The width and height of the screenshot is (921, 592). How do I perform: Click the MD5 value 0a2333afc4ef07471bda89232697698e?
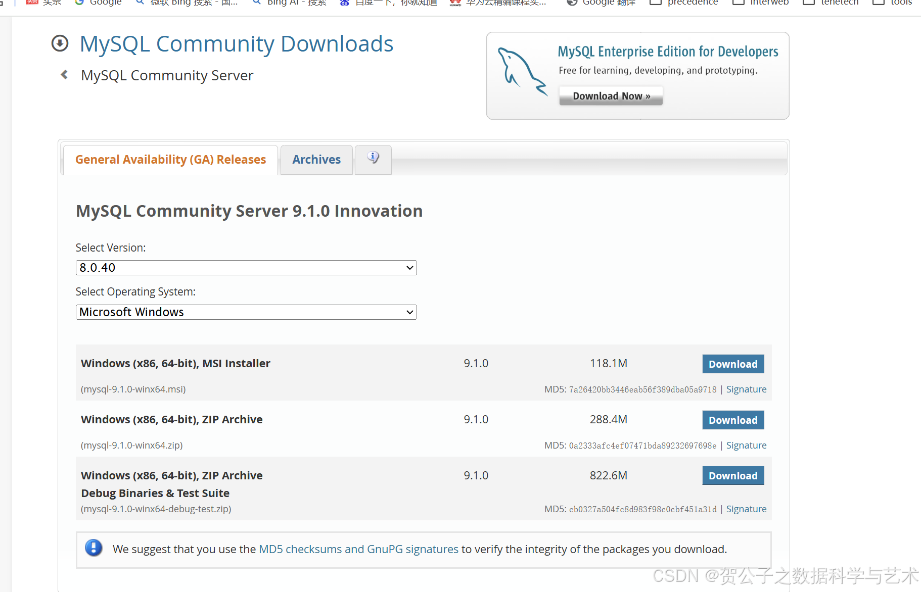(642, 446)
